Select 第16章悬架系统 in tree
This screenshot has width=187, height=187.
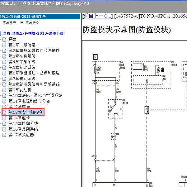[23, 129]
